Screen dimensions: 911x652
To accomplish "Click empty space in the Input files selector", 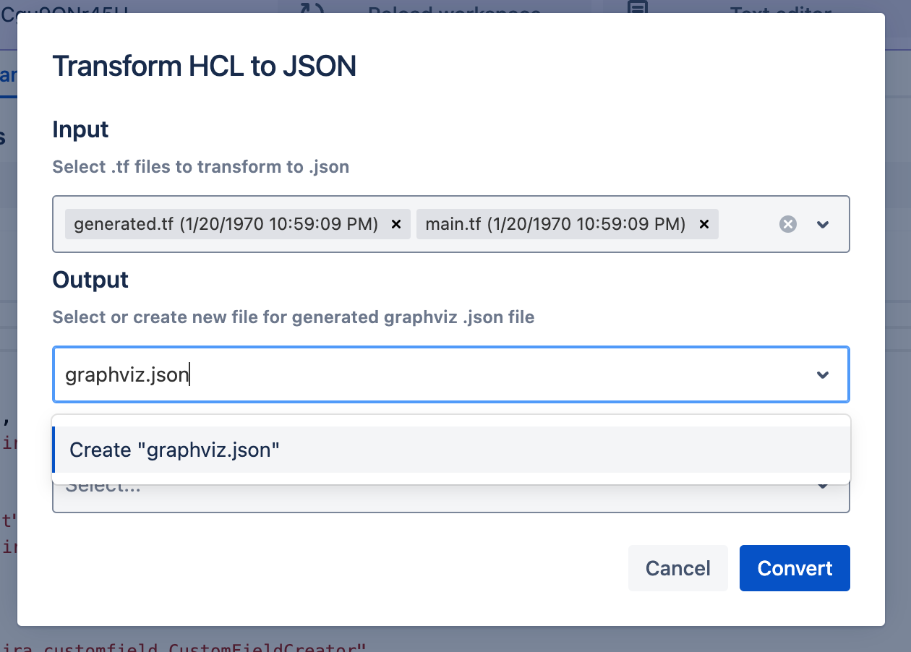I will pyautogui.click(x=745, y=225).
